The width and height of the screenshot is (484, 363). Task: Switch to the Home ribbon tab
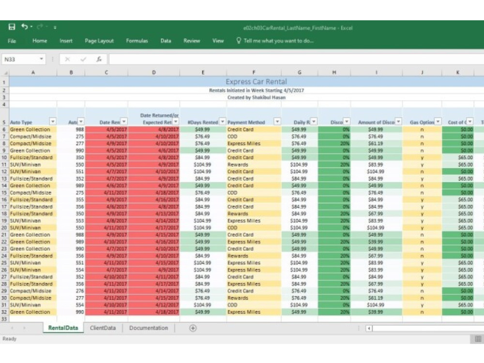point(40,41)
